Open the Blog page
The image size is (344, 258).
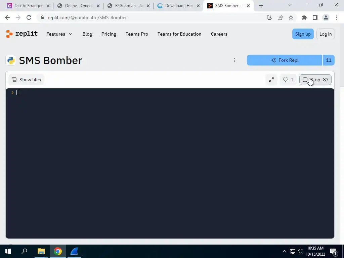point(87,34)
